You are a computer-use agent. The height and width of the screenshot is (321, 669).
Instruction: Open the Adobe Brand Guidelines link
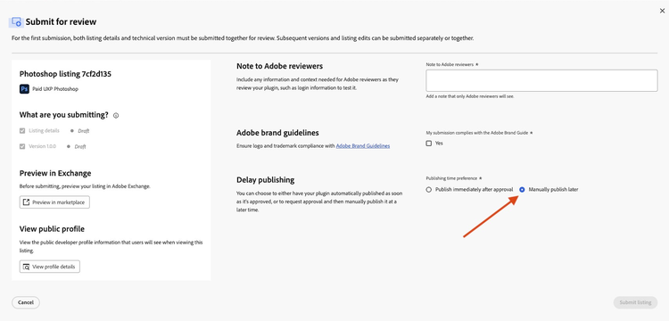[363, 146]
